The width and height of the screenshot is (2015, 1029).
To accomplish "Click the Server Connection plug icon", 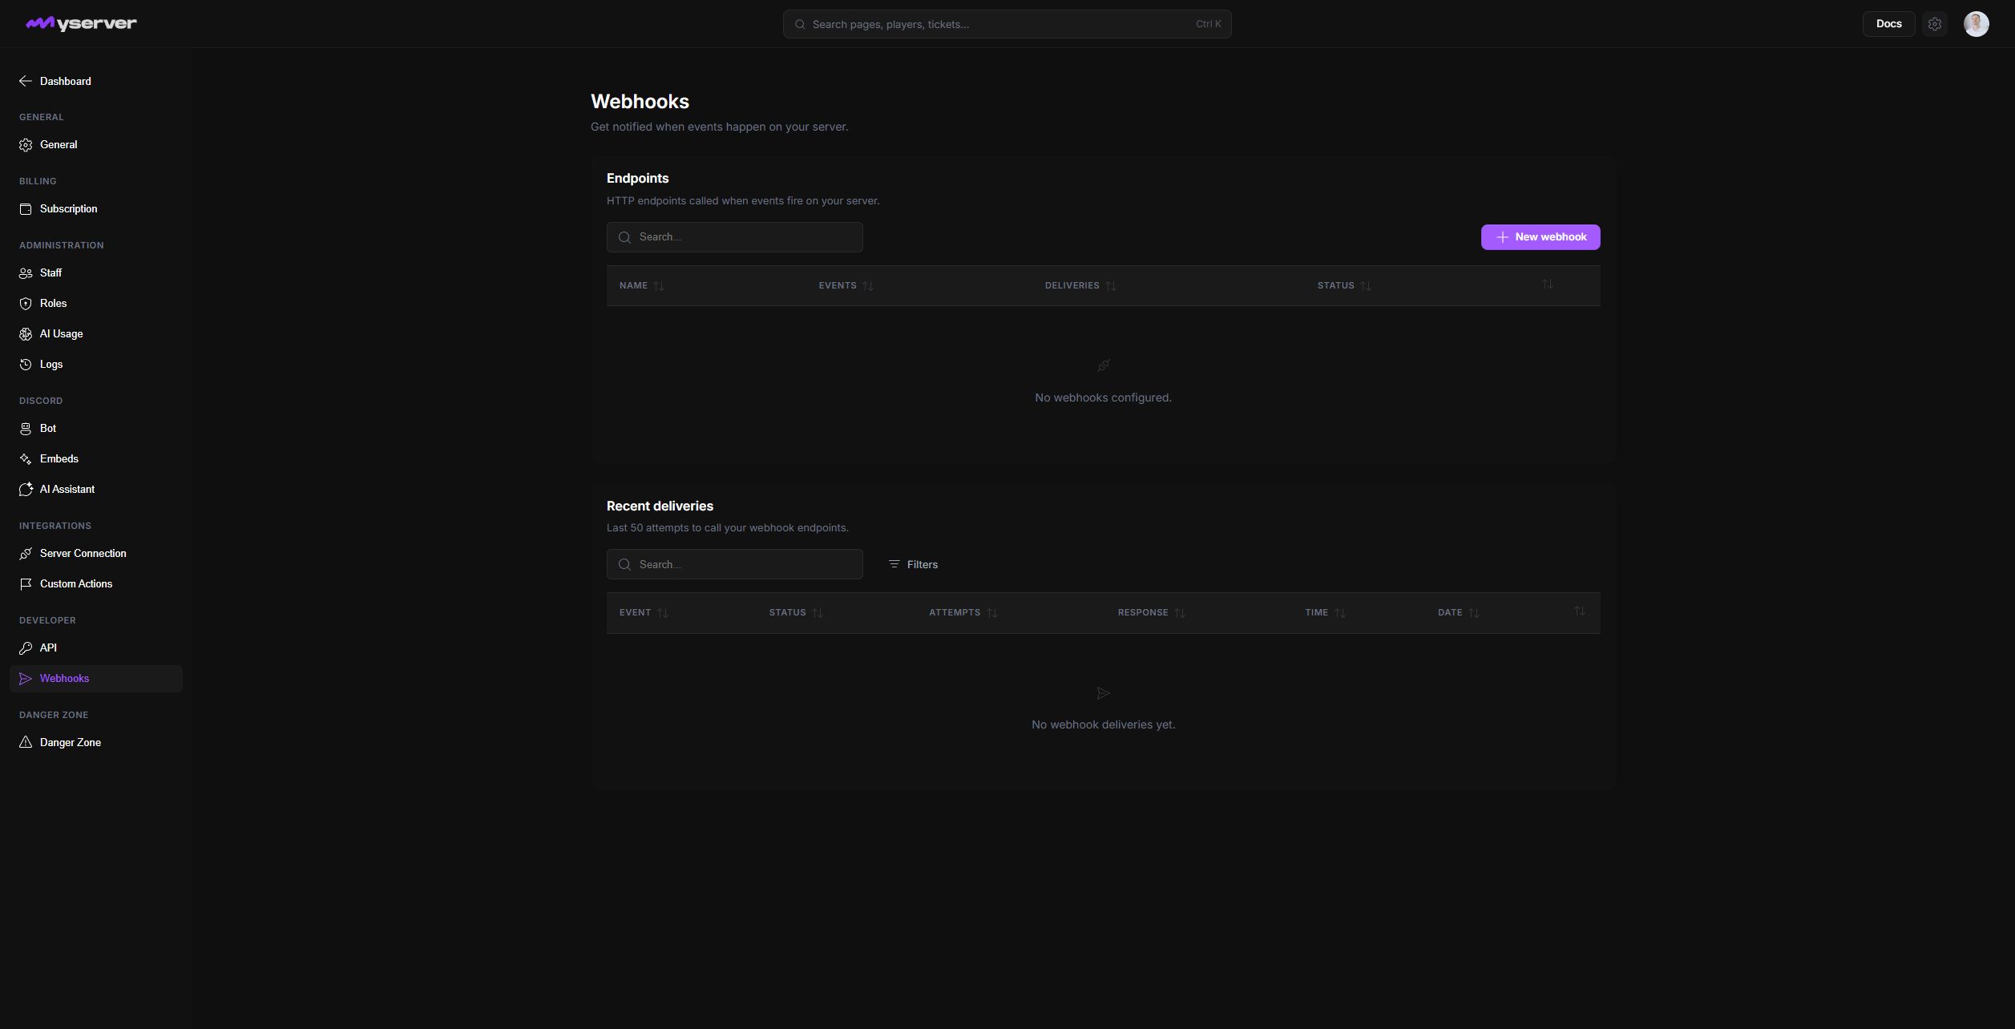I will [x=26, y=554].
